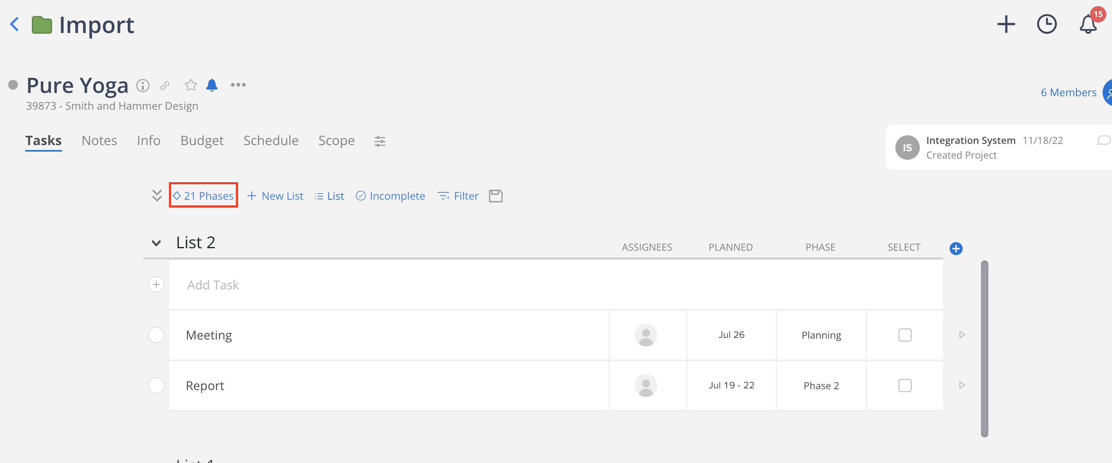Check the select checkbox for Report

point(905,386)
